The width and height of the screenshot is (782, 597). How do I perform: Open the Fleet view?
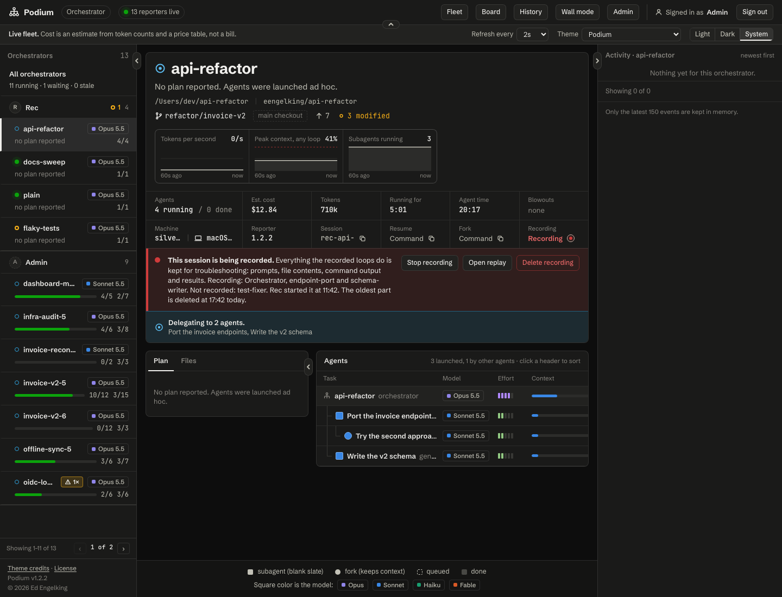pos(455,12)
